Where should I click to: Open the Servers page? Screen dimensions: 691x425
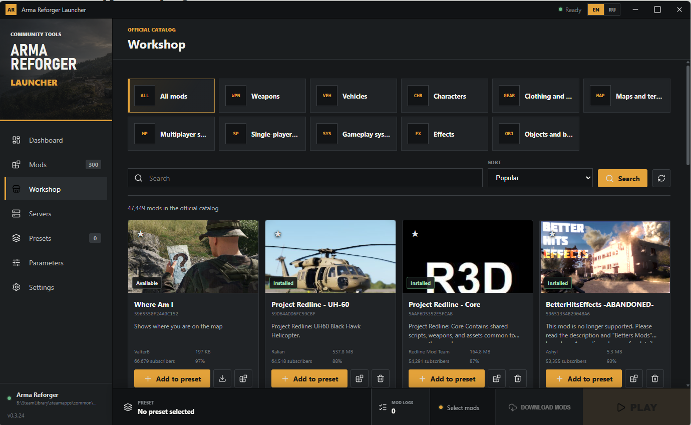tap(56, 214)
